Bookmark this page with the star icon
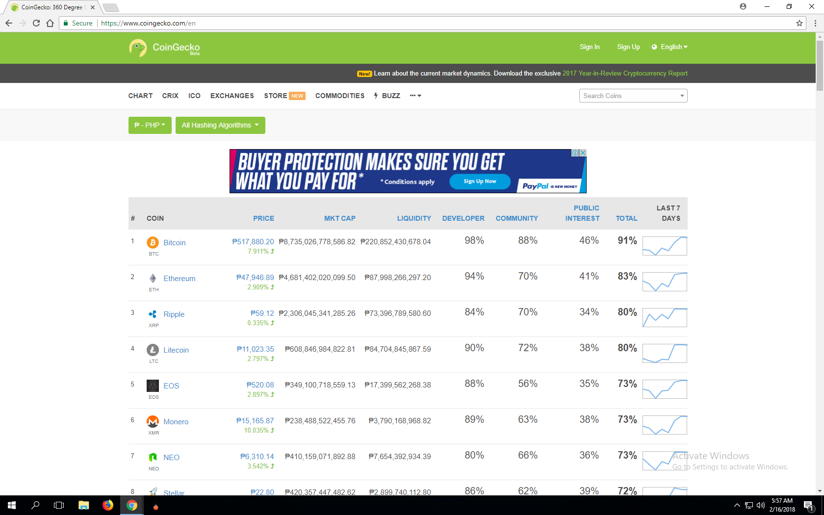824x515 pixels. tap(799, 23)
